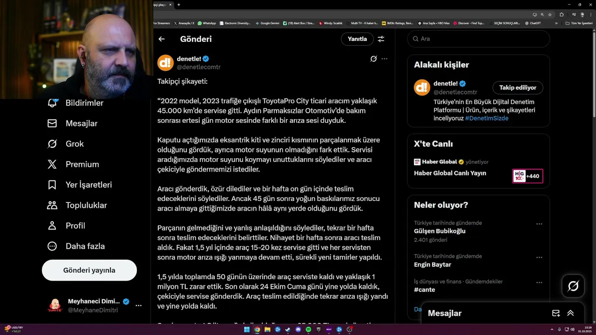Open reply sorting options beside Yanıtla
596x335 pixels.
point(381,39)
